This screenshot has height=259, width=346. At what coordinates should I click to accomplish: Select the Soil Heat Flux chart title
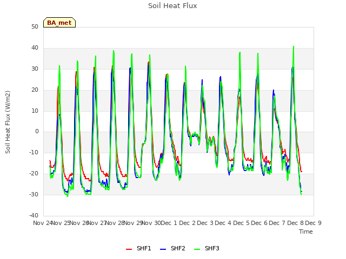click(x=172, y=6)
